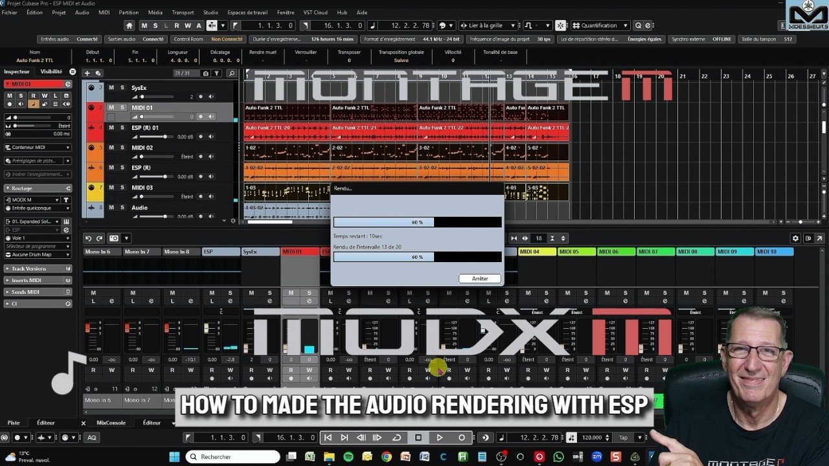Click the 120.000 tempo field
Viewport: 829px width, 466px height.
[x=592, y=438]
